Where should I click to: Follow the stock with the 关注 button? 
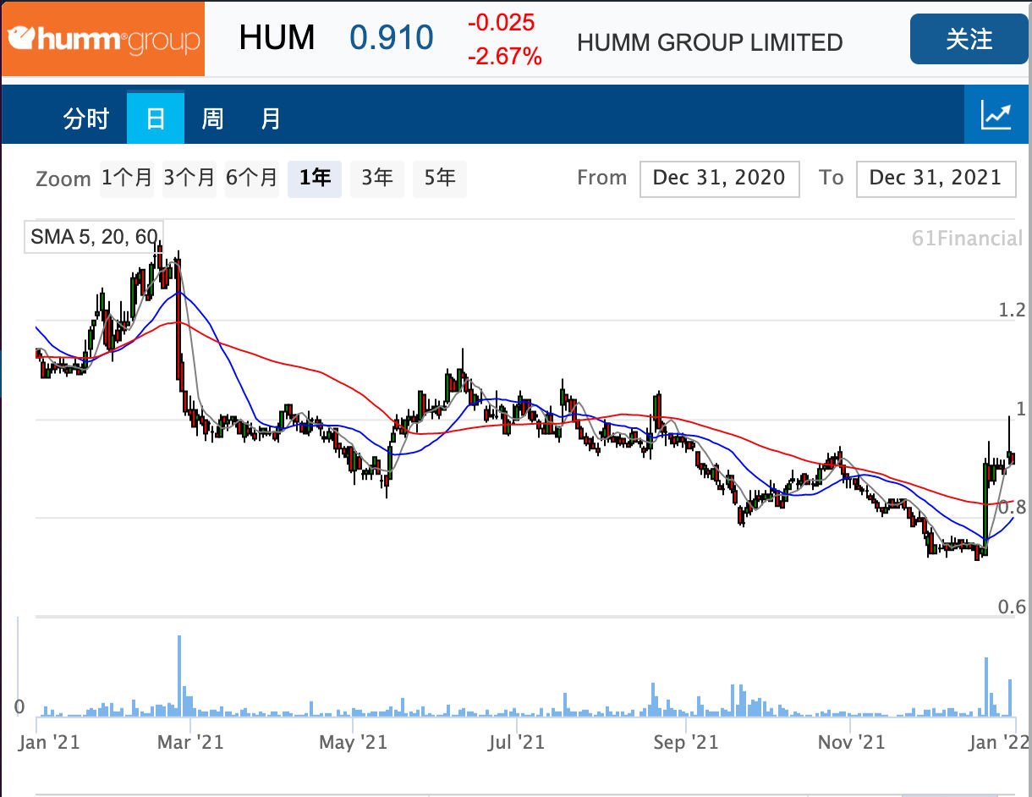pyautogui.click(x=969, y=39)
